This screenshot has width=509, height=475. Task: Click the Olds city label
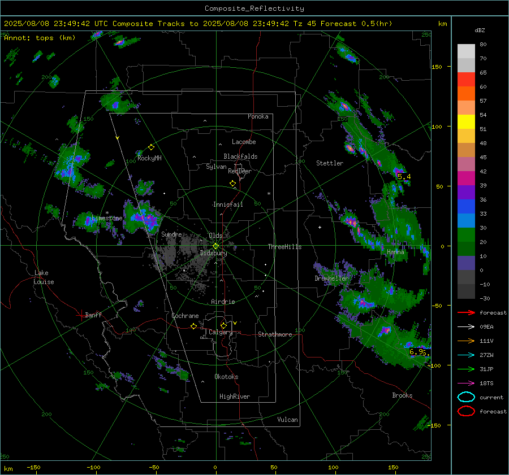pos(215,236)
